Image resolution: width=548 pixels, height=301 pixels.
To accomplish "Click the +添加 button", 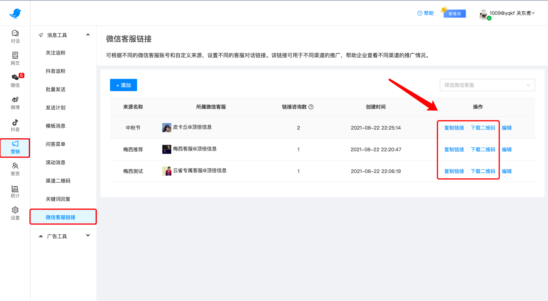I will (x=123, y=85).
